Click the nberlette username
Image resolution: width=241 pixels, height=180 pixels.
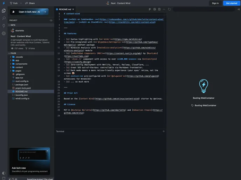pos(20,31)
